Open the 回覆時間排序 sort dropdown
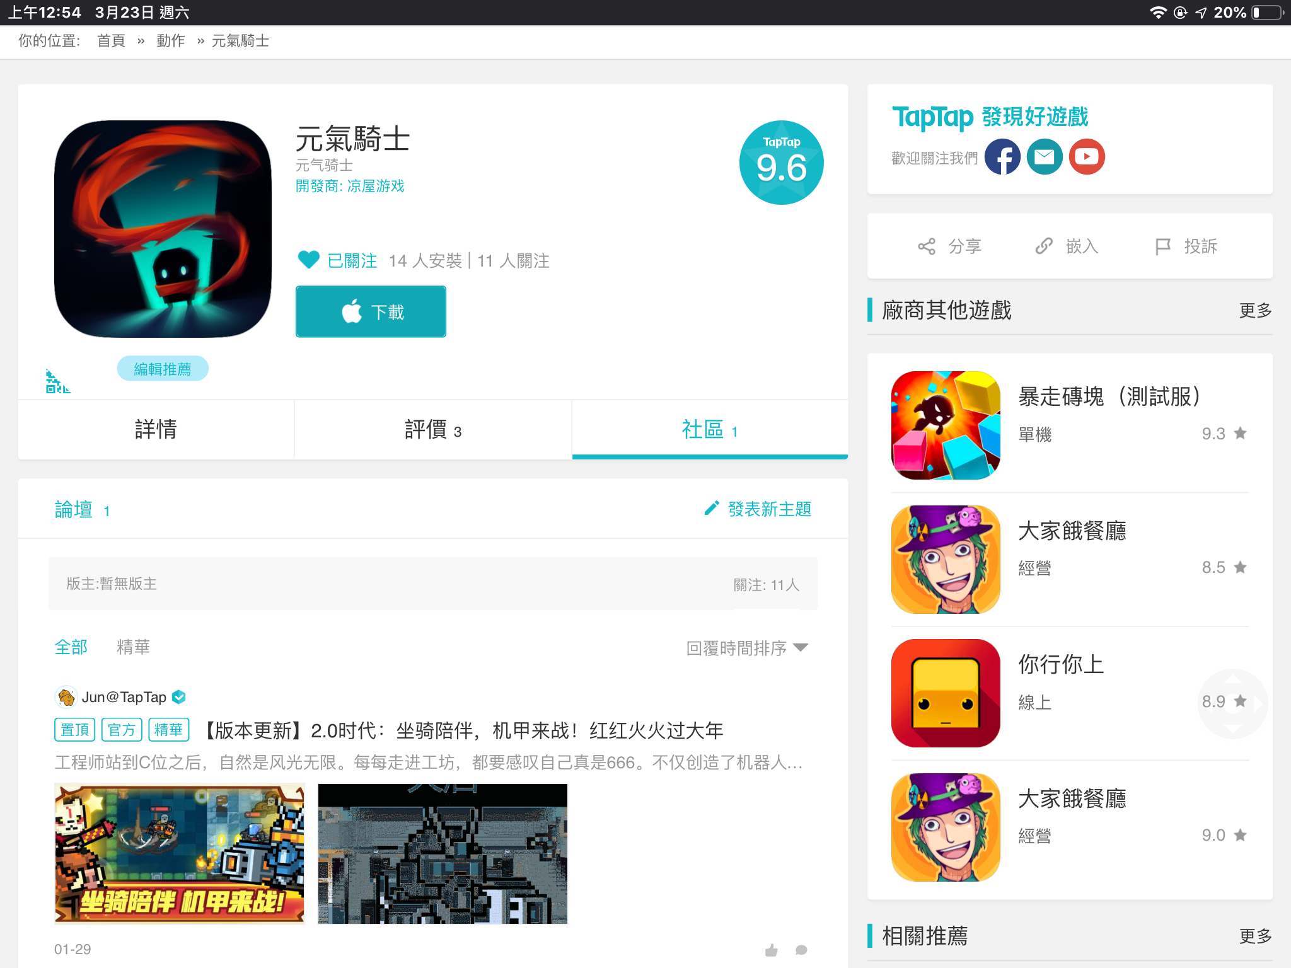Screen dimensions: 1291x968 [x=747, y=648]
